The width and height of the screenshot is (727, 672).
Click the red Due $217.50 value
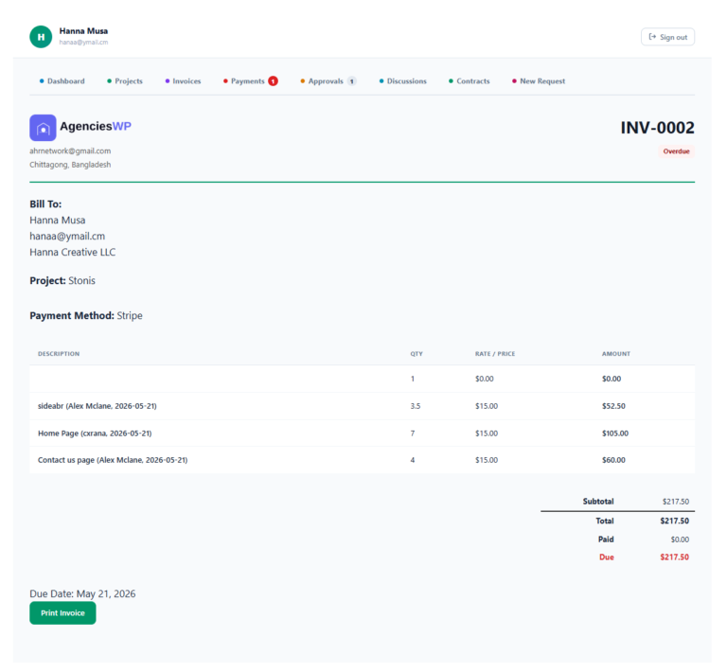pyautogui.click(x=675, y=557)
